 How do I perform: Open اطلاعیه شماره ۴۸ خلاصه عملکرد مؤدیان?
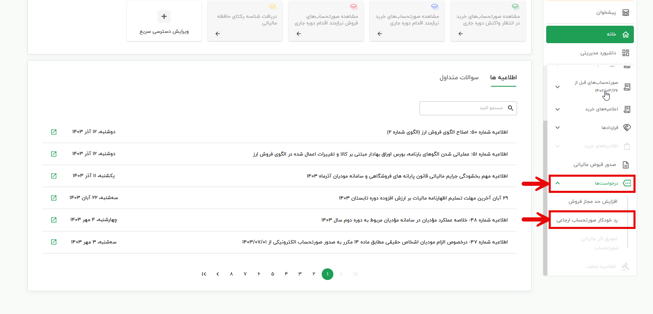coord(414,220)
